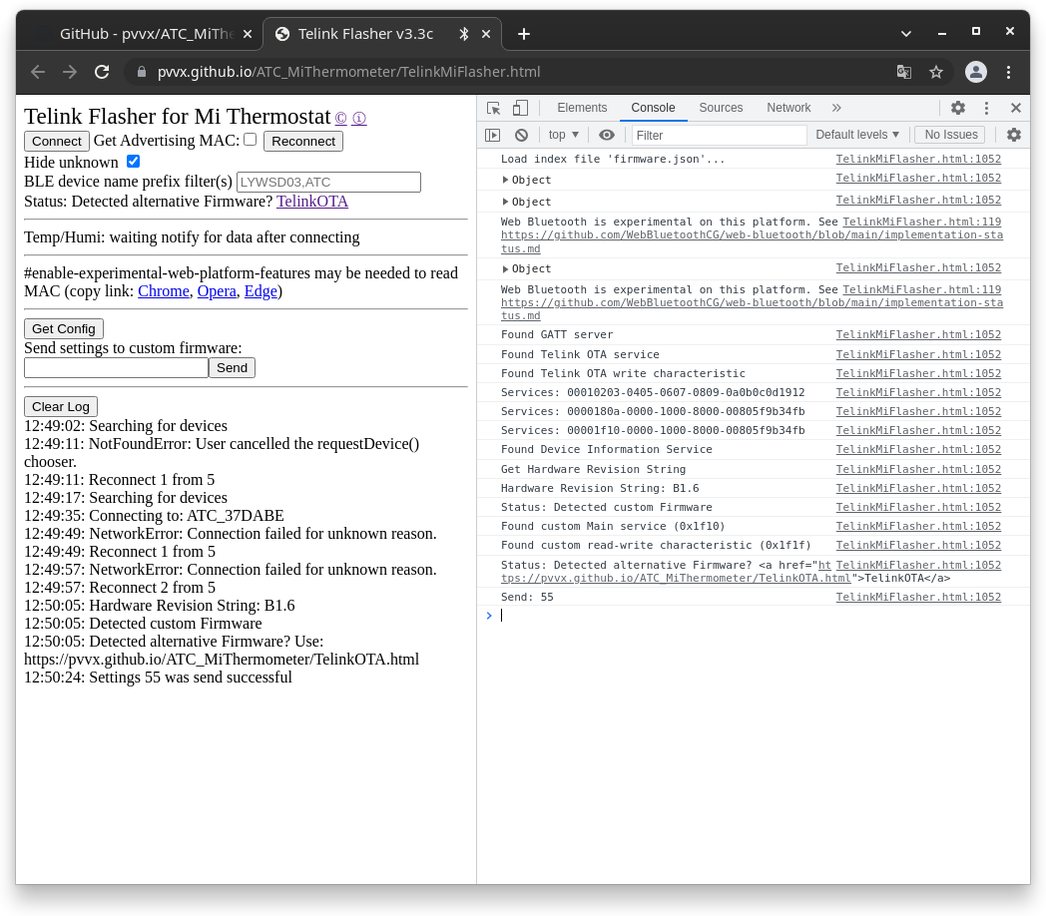Expand the second Object in console
Viewport: 1046px width, 916px height.
(x=505, y=202)
